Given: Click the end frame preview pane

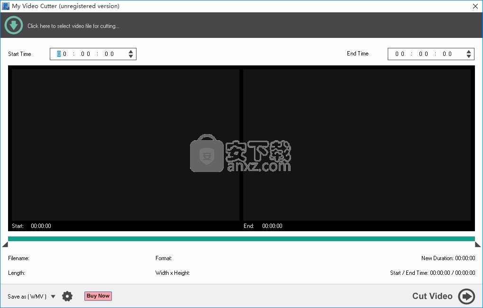Looking at the screenshot, I should (x=357, y=145).
